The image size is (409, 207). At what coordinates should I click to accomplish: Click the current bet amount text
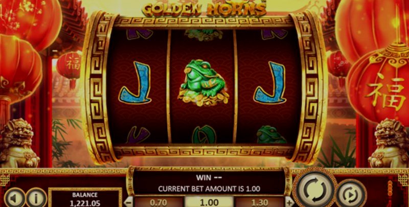click(209, 189)
